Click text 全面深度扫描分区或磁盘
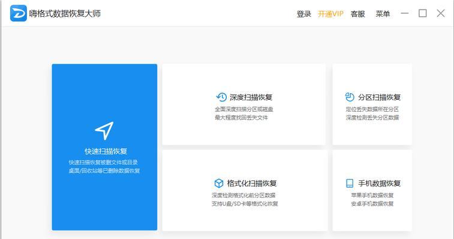Viewport: 454px width, 239px height. 244,109
